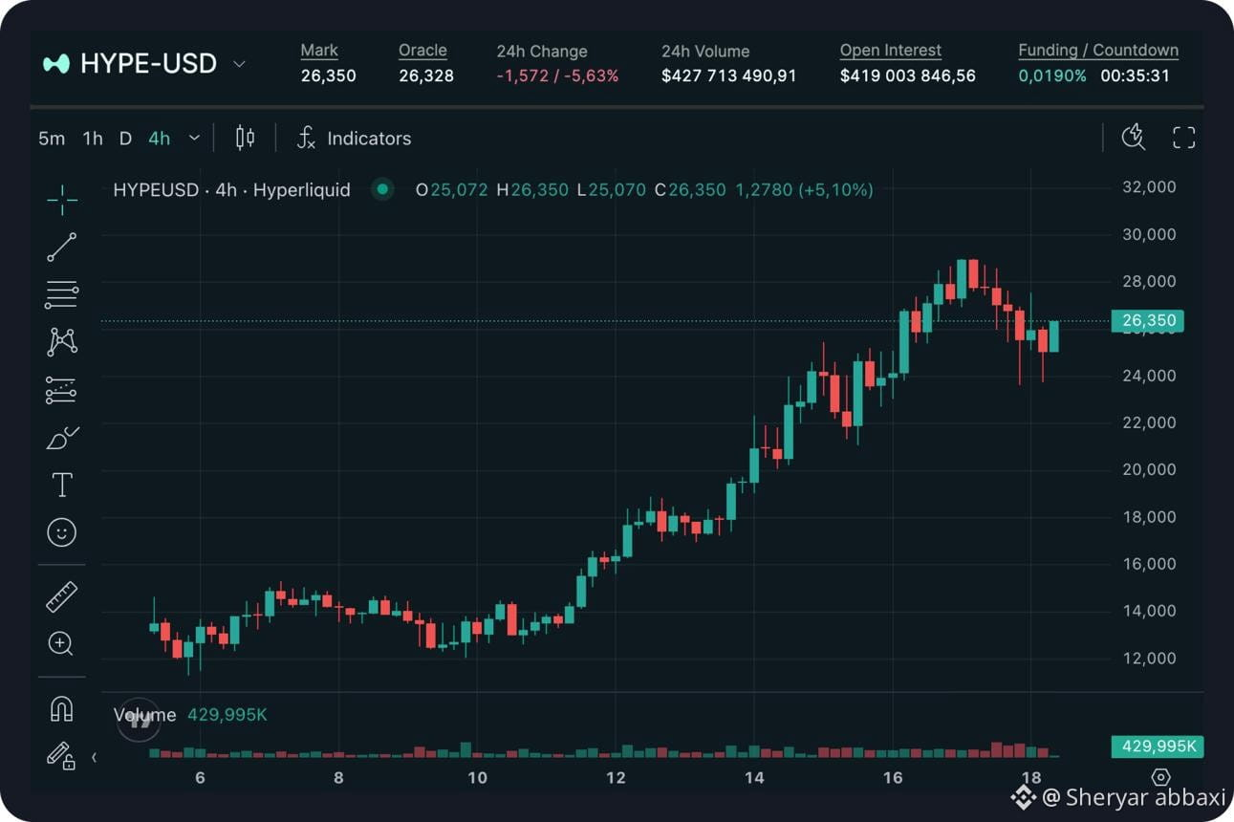Collapse the drawing toolbar arrow

click(x=94, y=758)
